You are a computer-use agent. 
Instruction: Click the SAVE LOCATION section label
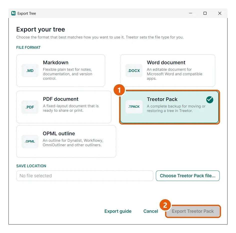click(x=31, y=166)
